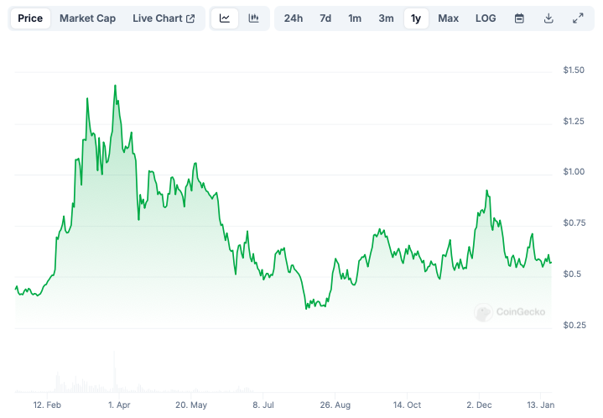Click the $1.25 price axis label
Screen dimensions: 603x418
pyautogui.click(x=574, y=121)
